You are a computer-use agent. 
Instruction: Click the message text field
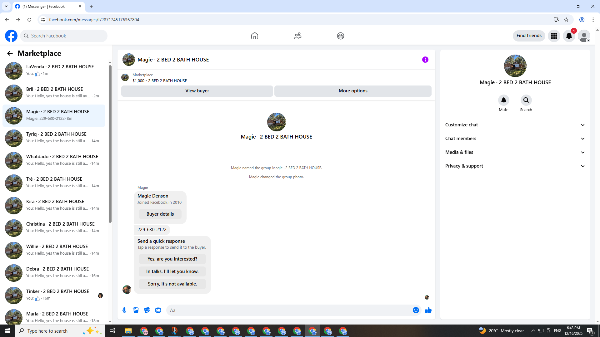[x=289, y=310]
